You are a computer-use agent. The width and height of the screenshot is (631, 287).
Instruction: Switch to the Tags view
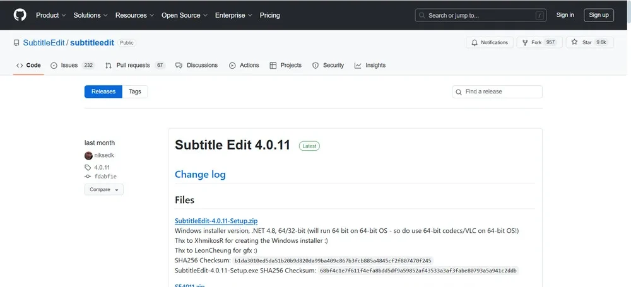point(135,91)
